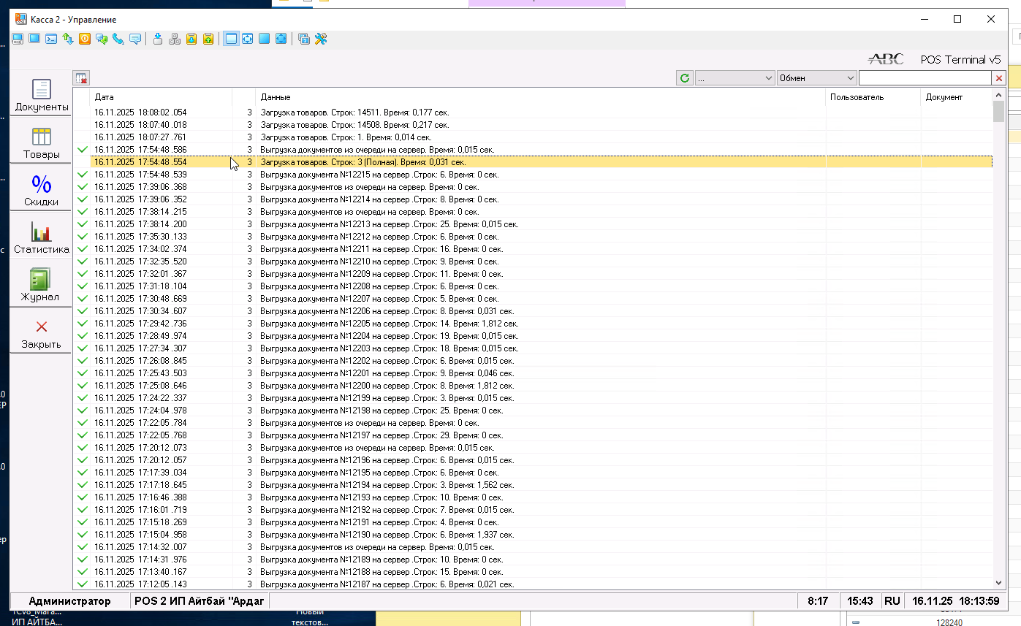The width and height of the screenshot is (1021, 626).
Task: Refresh the log with green arrow button
Action: click(x=685, y=78)
